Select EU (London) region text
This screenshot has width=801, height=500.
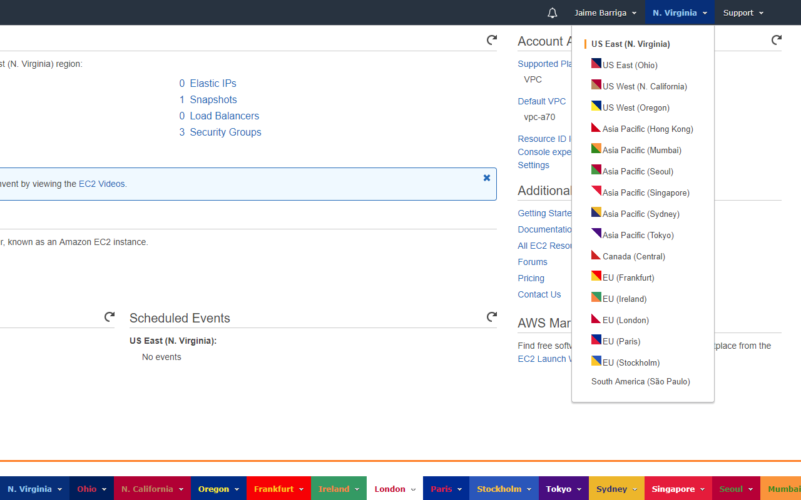626,320
